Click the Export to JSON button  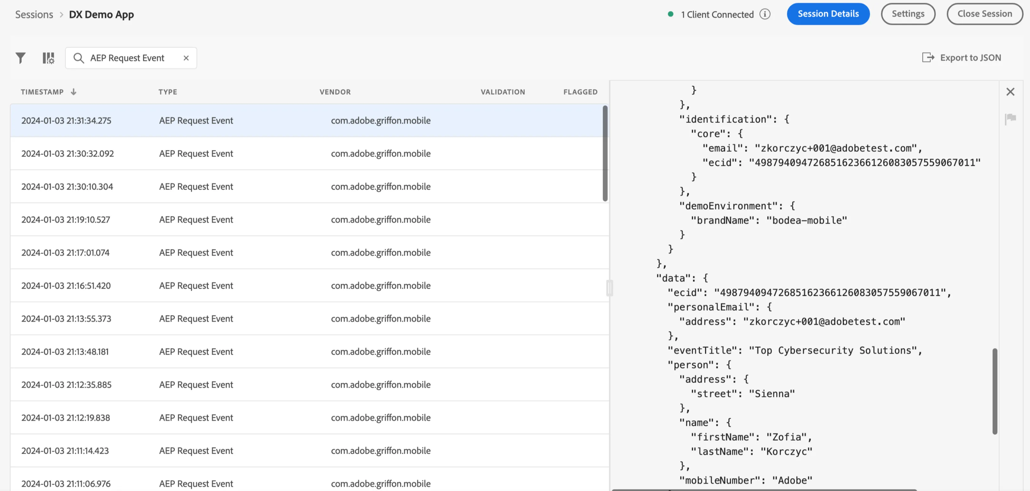point(962,58)
